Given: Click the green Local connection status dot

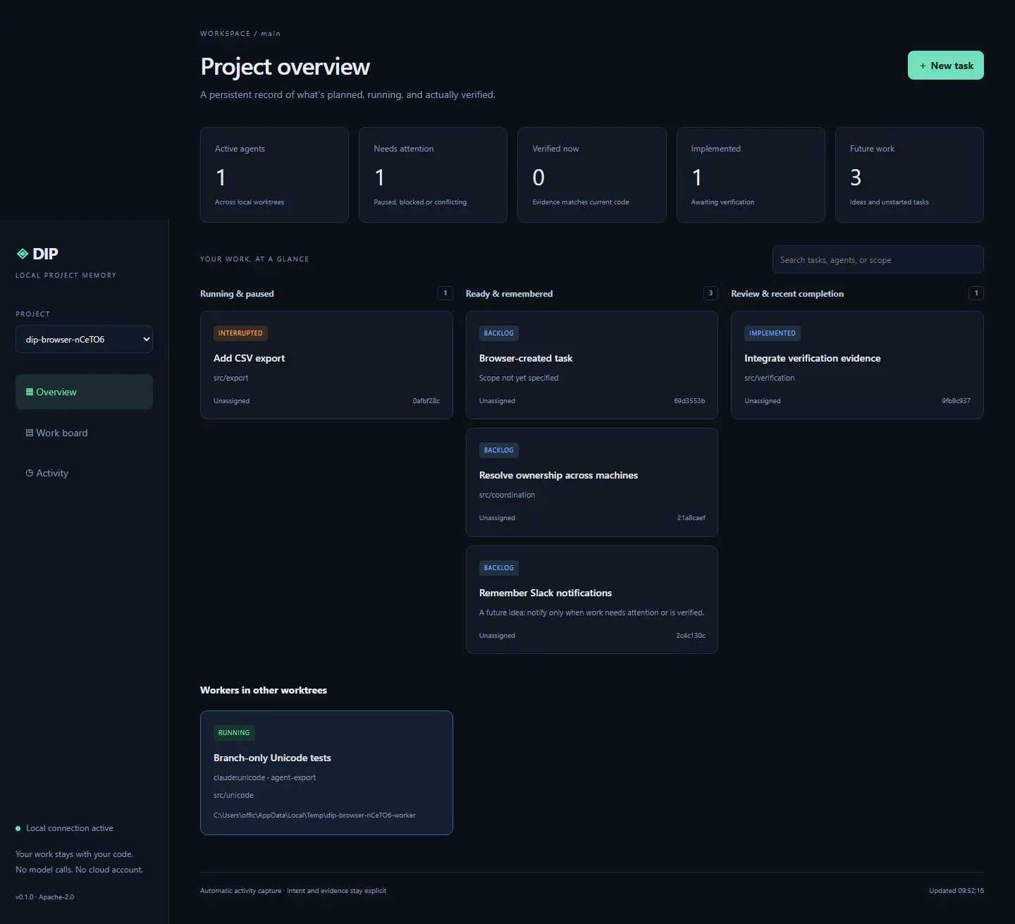Looking at the screenshot, I should [18, 829].
